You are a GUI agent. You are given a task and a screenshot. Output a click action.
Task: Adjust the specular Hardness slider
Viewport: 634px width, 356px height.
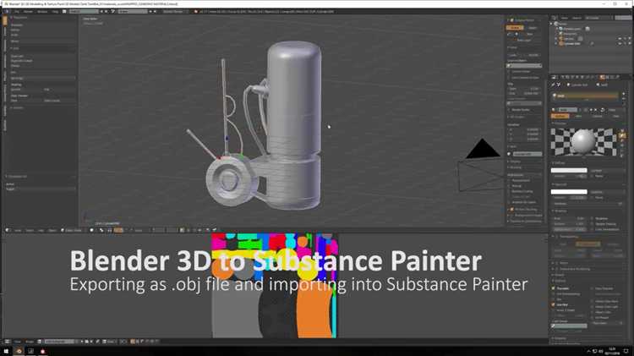tap(587, 204)
